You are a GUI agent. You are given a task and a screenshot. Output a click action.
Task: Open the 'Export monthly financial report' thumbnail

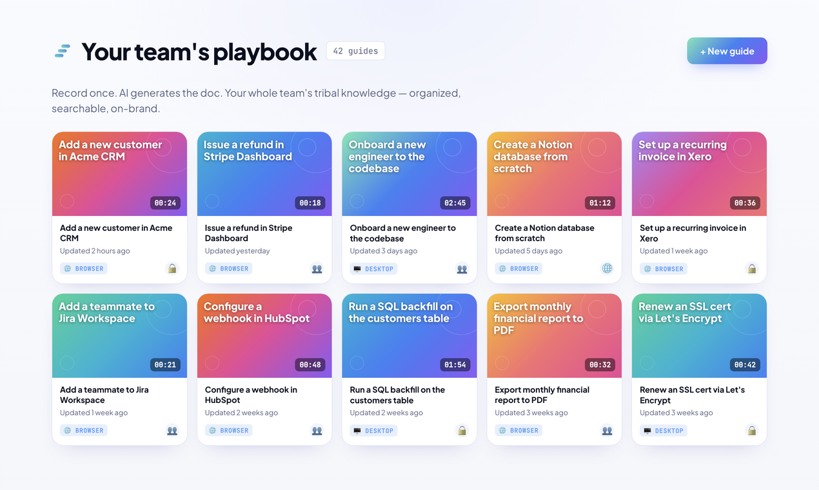[554, 336]
